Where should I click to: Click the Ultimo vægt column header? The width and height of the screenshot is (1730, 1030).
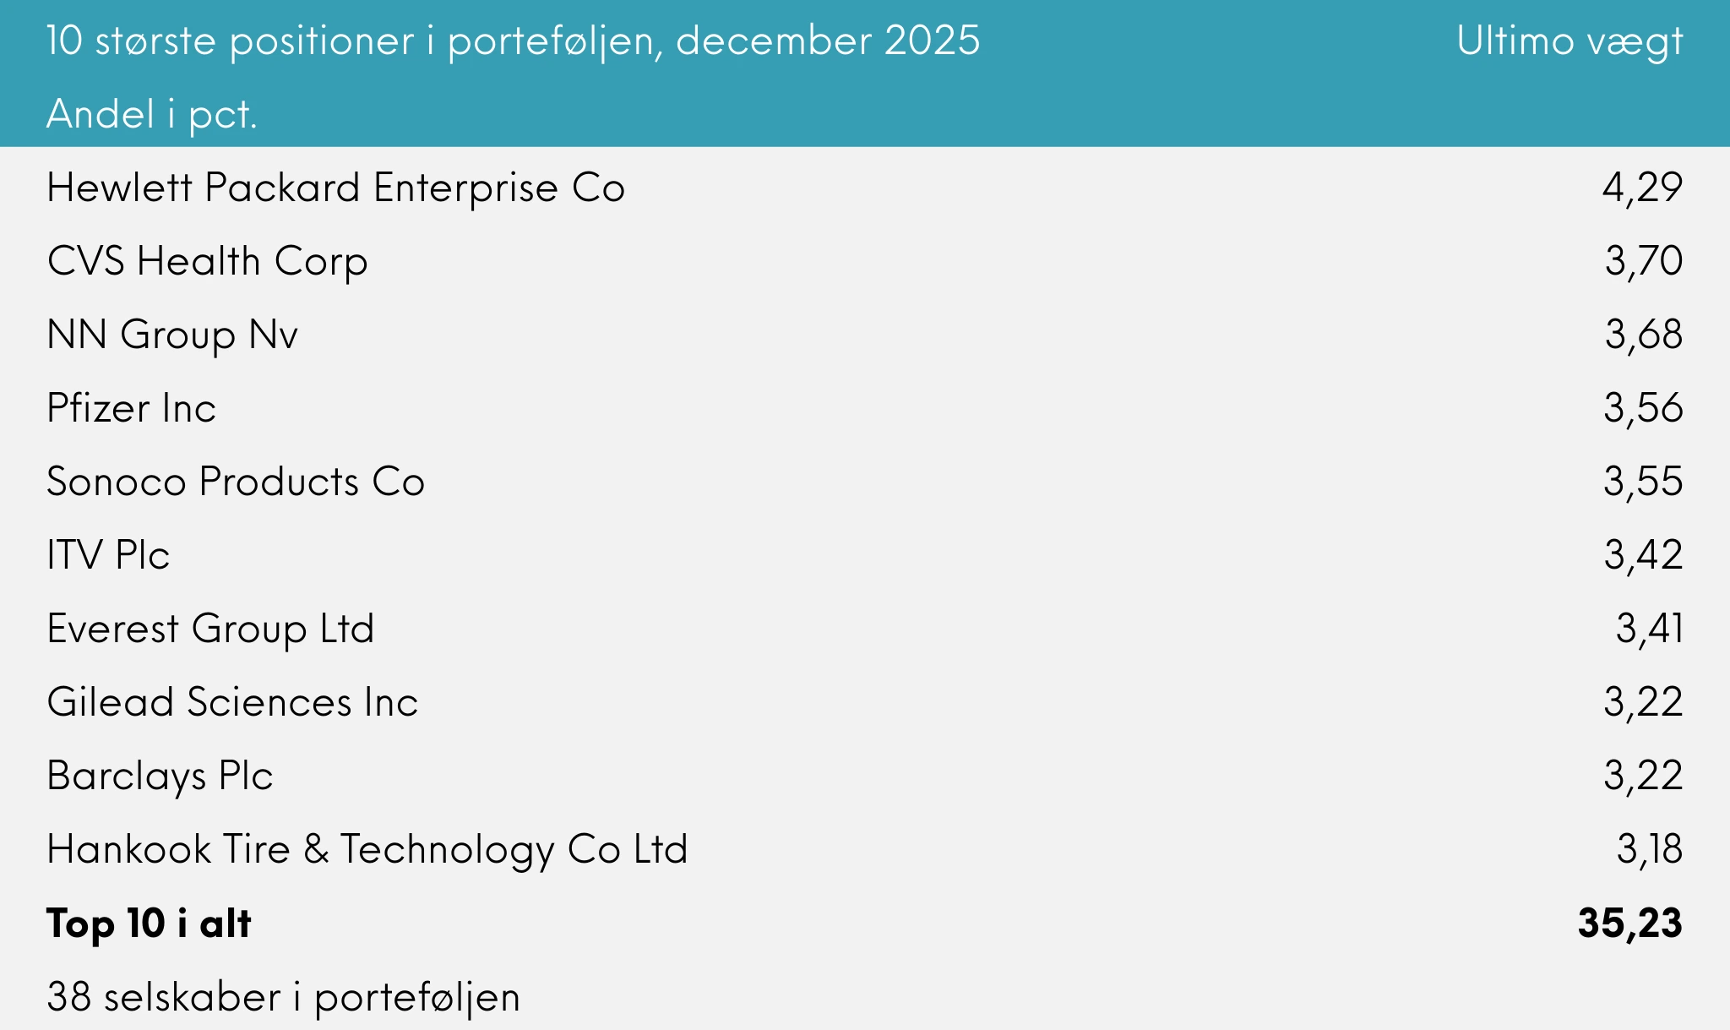1570,41
